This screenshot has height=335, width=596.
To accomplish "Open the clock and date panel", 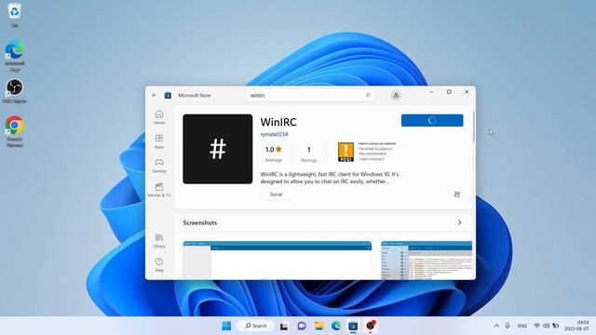I will (x=576, y=326).
